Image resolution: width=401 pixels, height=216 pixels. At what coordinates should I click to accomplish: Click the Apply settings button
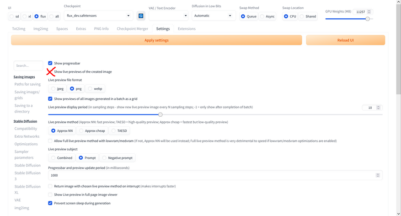[156, 40]
